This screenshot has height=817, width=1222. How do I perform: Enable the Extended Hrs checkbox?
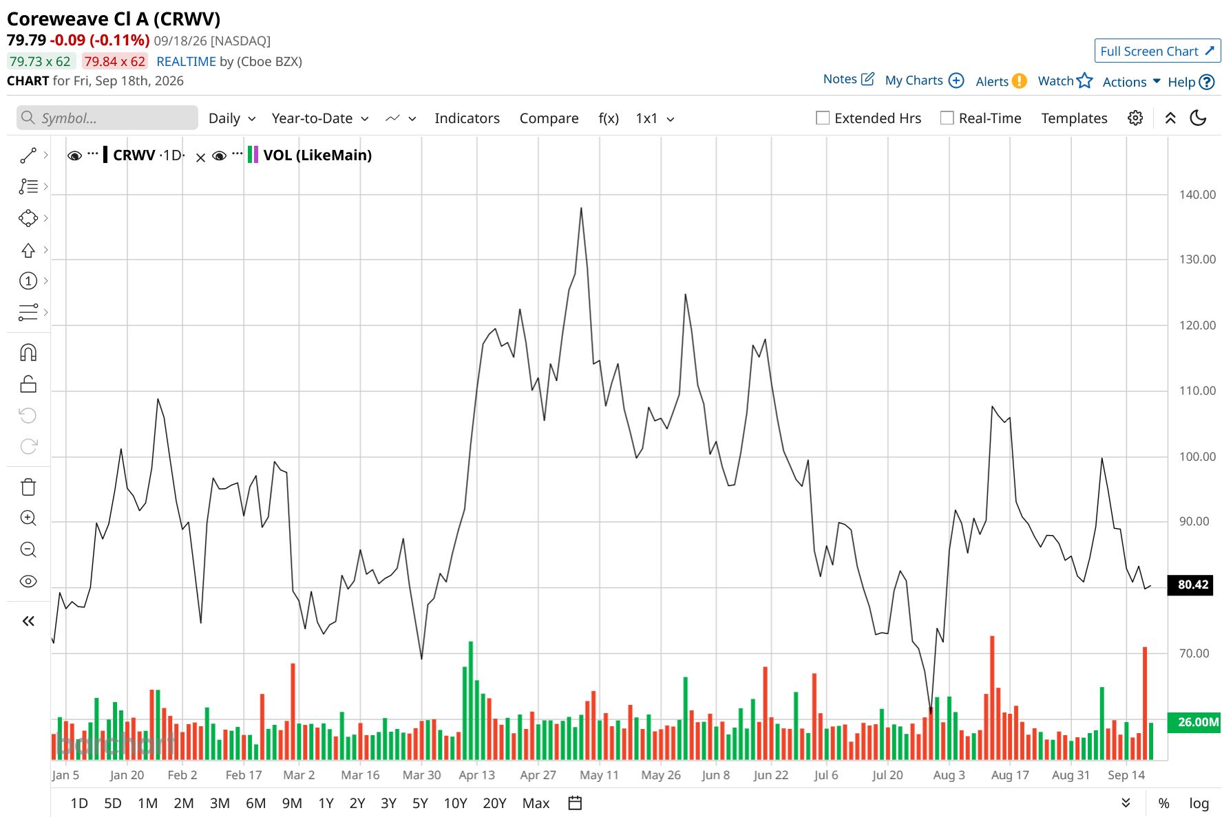823,118
